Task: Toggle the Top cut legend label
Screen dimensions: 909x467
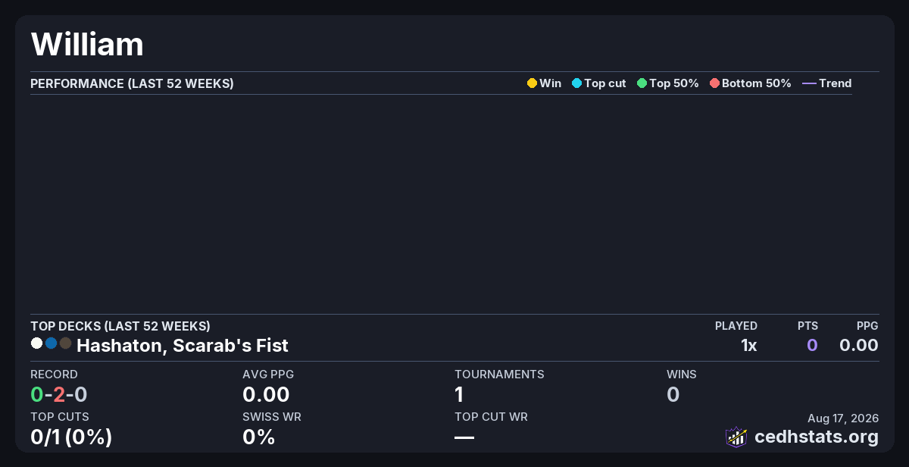Action: [x=605, y=83]
